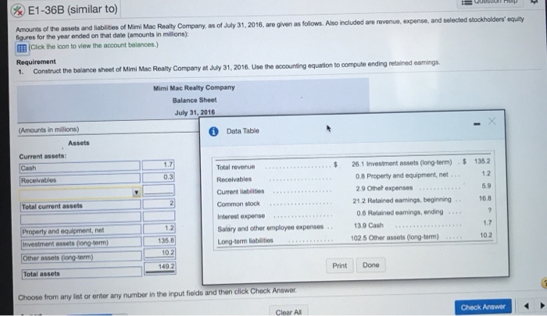Click the Total assets label field
The height and width of the screenshot is (316, 547).
click(82, 273)
